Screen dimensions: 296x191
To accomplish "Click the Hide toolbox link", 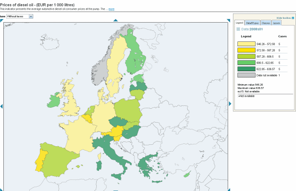I will (284, 18).
